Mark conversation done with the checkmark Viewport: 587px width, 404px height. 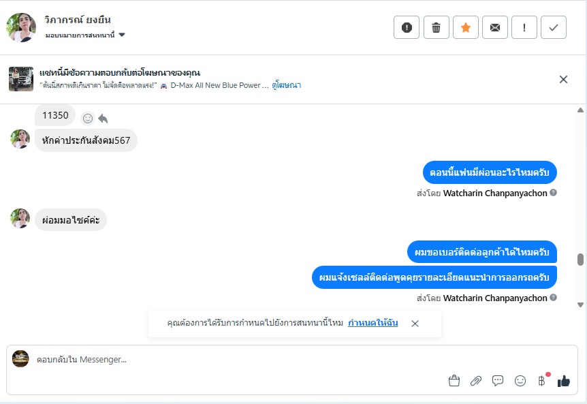[554, 27]
